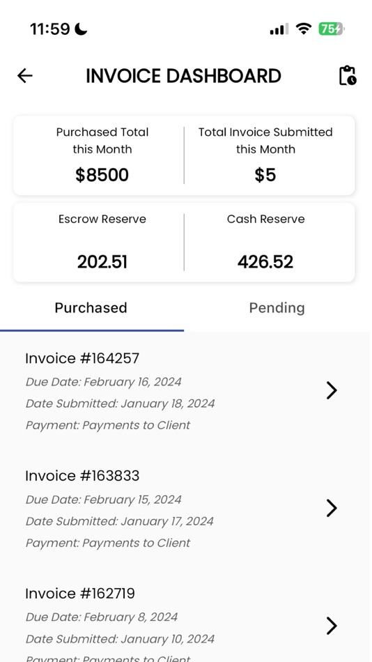Screen dimensions: 372x662
Task: Tap the Wi-Fi status icon
Action: point(303,29)
